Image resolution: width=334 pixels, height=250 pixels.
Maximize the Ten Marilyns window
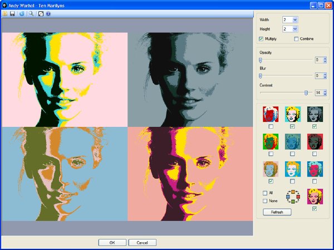click(321, 6)
